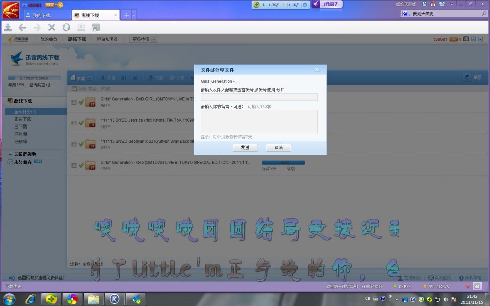The height and width of the screenshot is (306, 490).
Task: Click the eye view icon in toolbar
Action: [x=81, y=28]
